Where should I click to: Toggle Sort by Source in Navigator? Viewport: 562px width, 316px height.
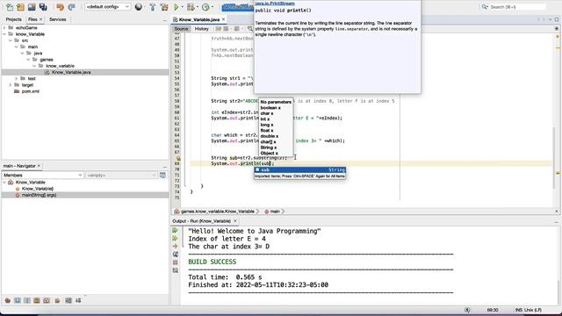pos(78,300)
